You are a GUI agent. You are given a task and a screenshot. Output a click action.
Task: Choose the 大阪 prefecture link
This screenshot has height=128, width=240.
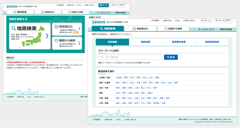tap(118, 93)
